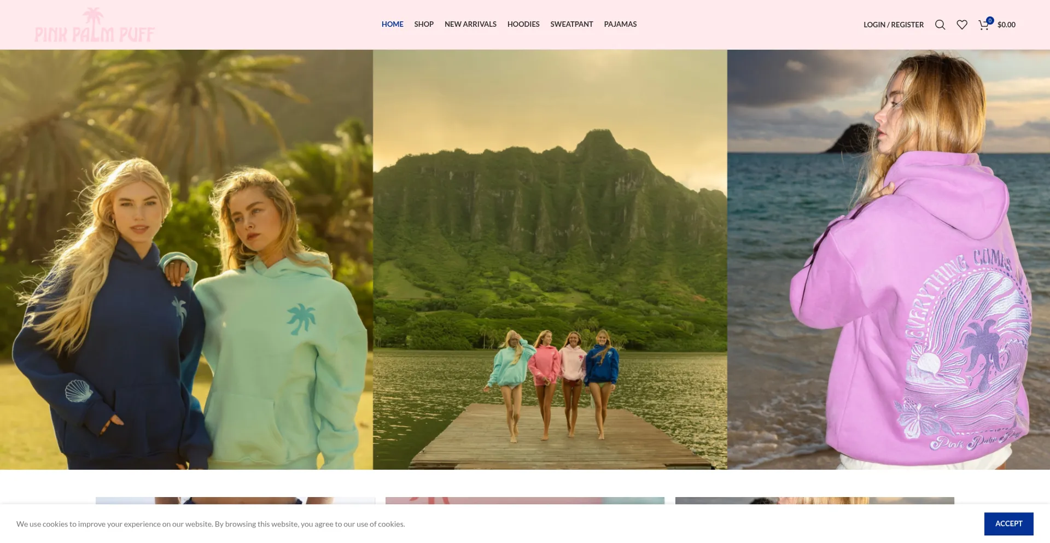Click the two-girls navy and mint hoodie banner

coord(186,260)
